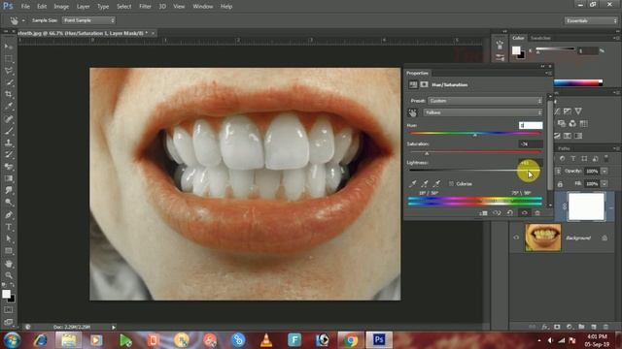Open the Filter menu
Screen dimensions: 622x349
[145, 7]
